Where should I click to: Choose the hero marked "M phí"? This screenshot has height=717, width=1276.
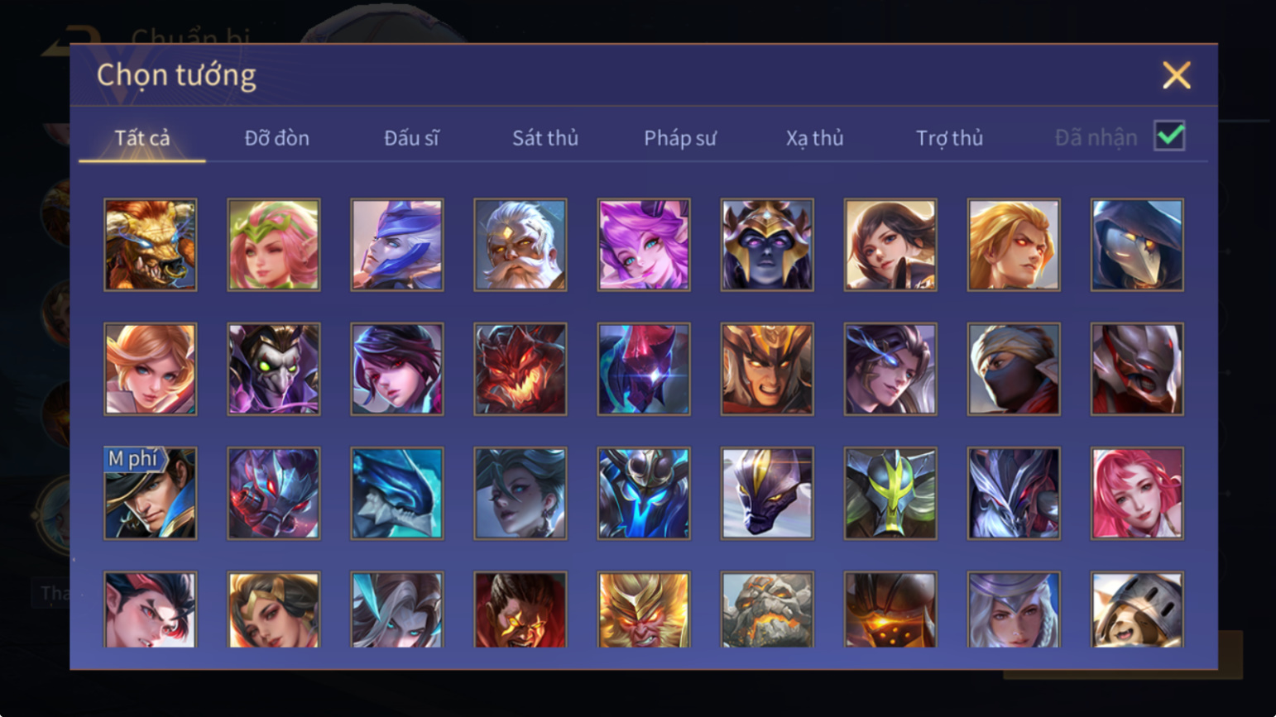[151, 494]
